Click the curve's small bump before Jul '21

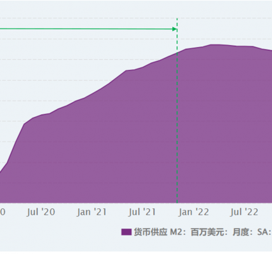(x=126, y=70)
